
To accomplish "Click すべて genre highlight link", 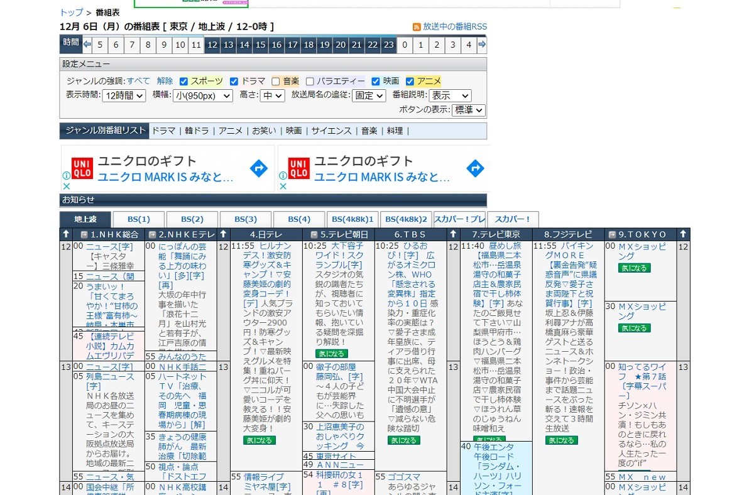I will (x=138, y=81).
